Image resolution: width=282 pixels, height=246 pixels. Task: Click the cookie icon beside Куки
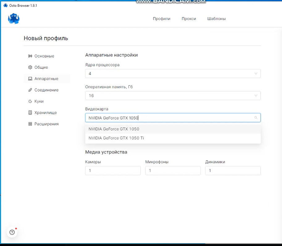(x=30, y=101)
